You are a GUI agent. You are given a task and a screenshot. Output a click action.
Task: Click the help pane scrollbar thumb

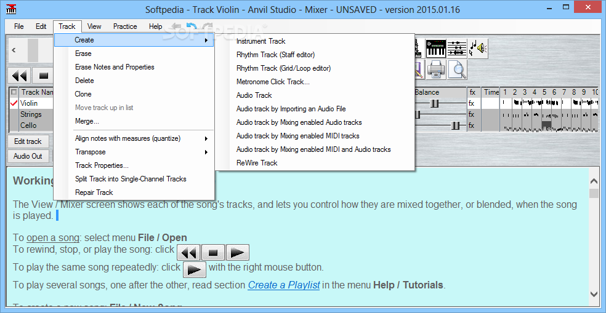pyautogui.click(x=594, y=193)
